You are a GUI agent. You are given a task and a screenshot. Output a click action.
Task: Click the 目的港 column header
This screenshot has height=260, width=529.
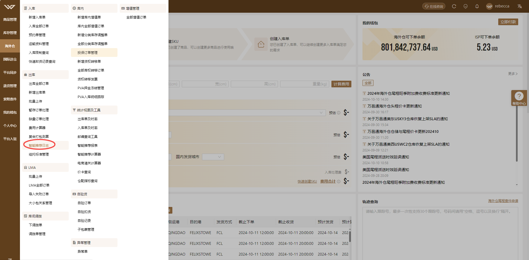click(x=196, y=222)
